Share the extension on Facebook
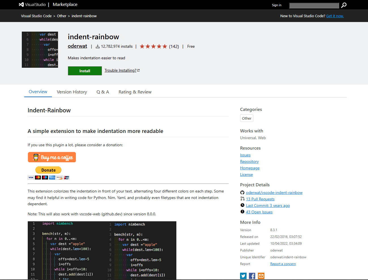The width and height of the screenshot is (368, 280). [x=252, y=276]
